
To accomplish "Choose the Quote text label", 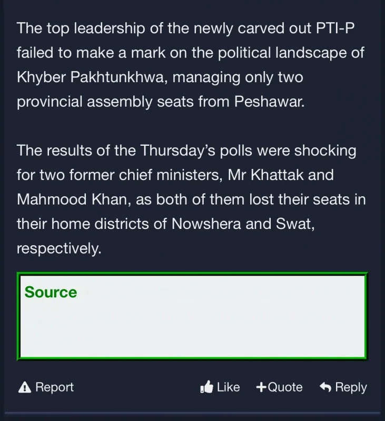I will tap(285, 388).
